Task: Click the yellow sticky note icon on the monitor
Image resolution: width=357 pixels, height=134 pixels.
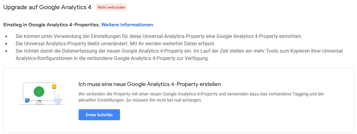Action: pyautogui.click(x=54, y=86)
